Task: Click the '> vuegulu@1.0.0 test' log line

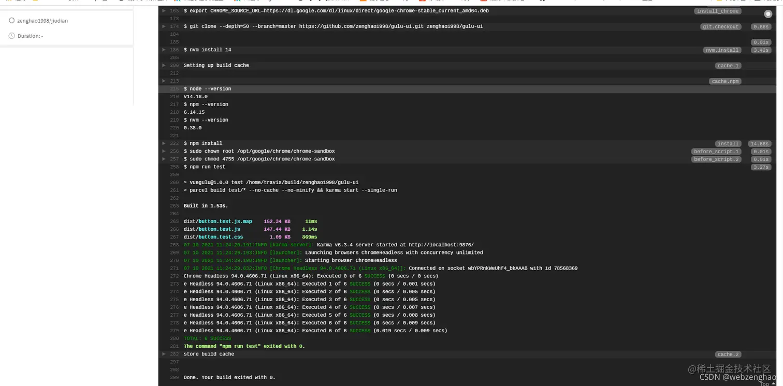Action: (271, 182)
